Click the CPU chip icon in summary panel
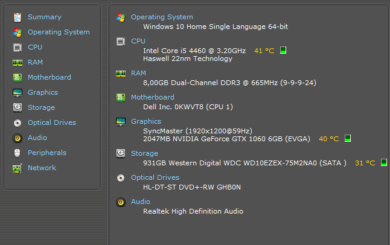Image resolution: width=390 pixels, height=245 pixels. 121,42
